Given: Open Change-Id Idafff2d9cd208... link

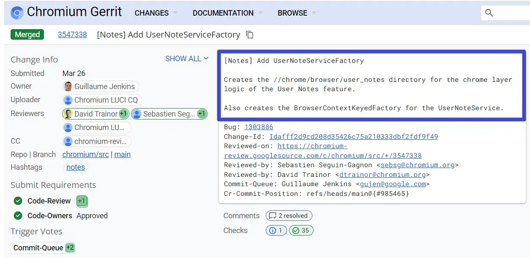Looking at the screenshot, I should coord(354,136).
